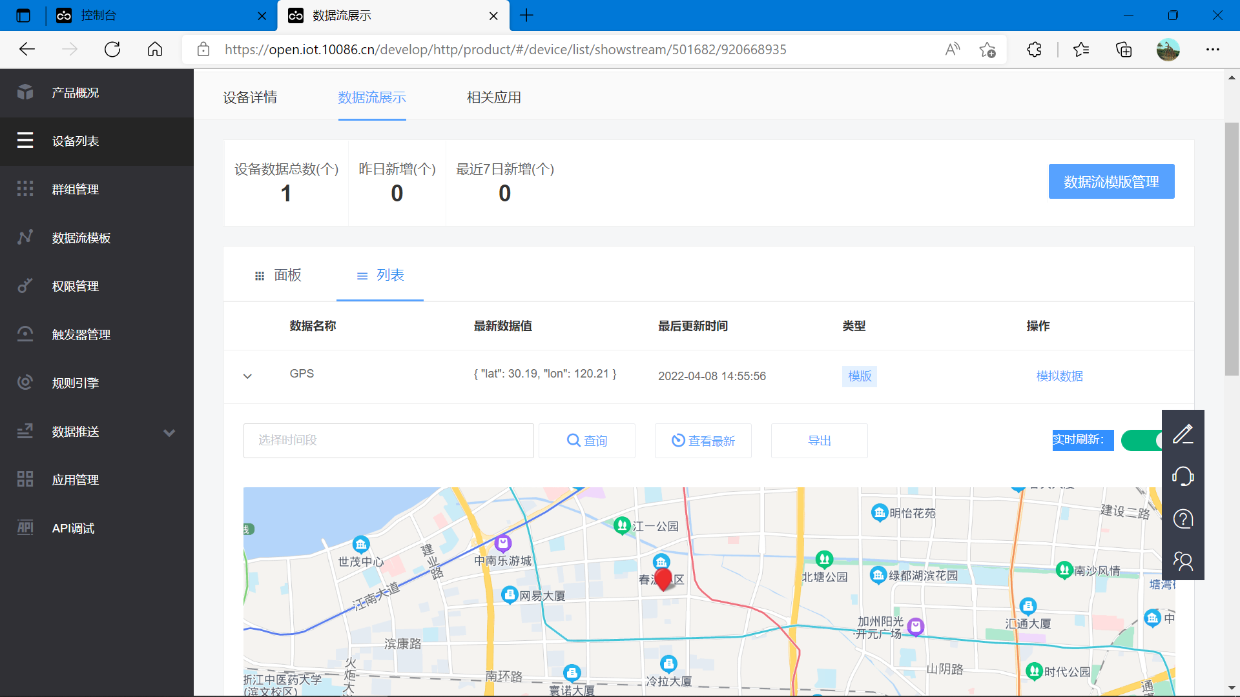Open 触发器管理 in the sidebar

click(81, 335)
